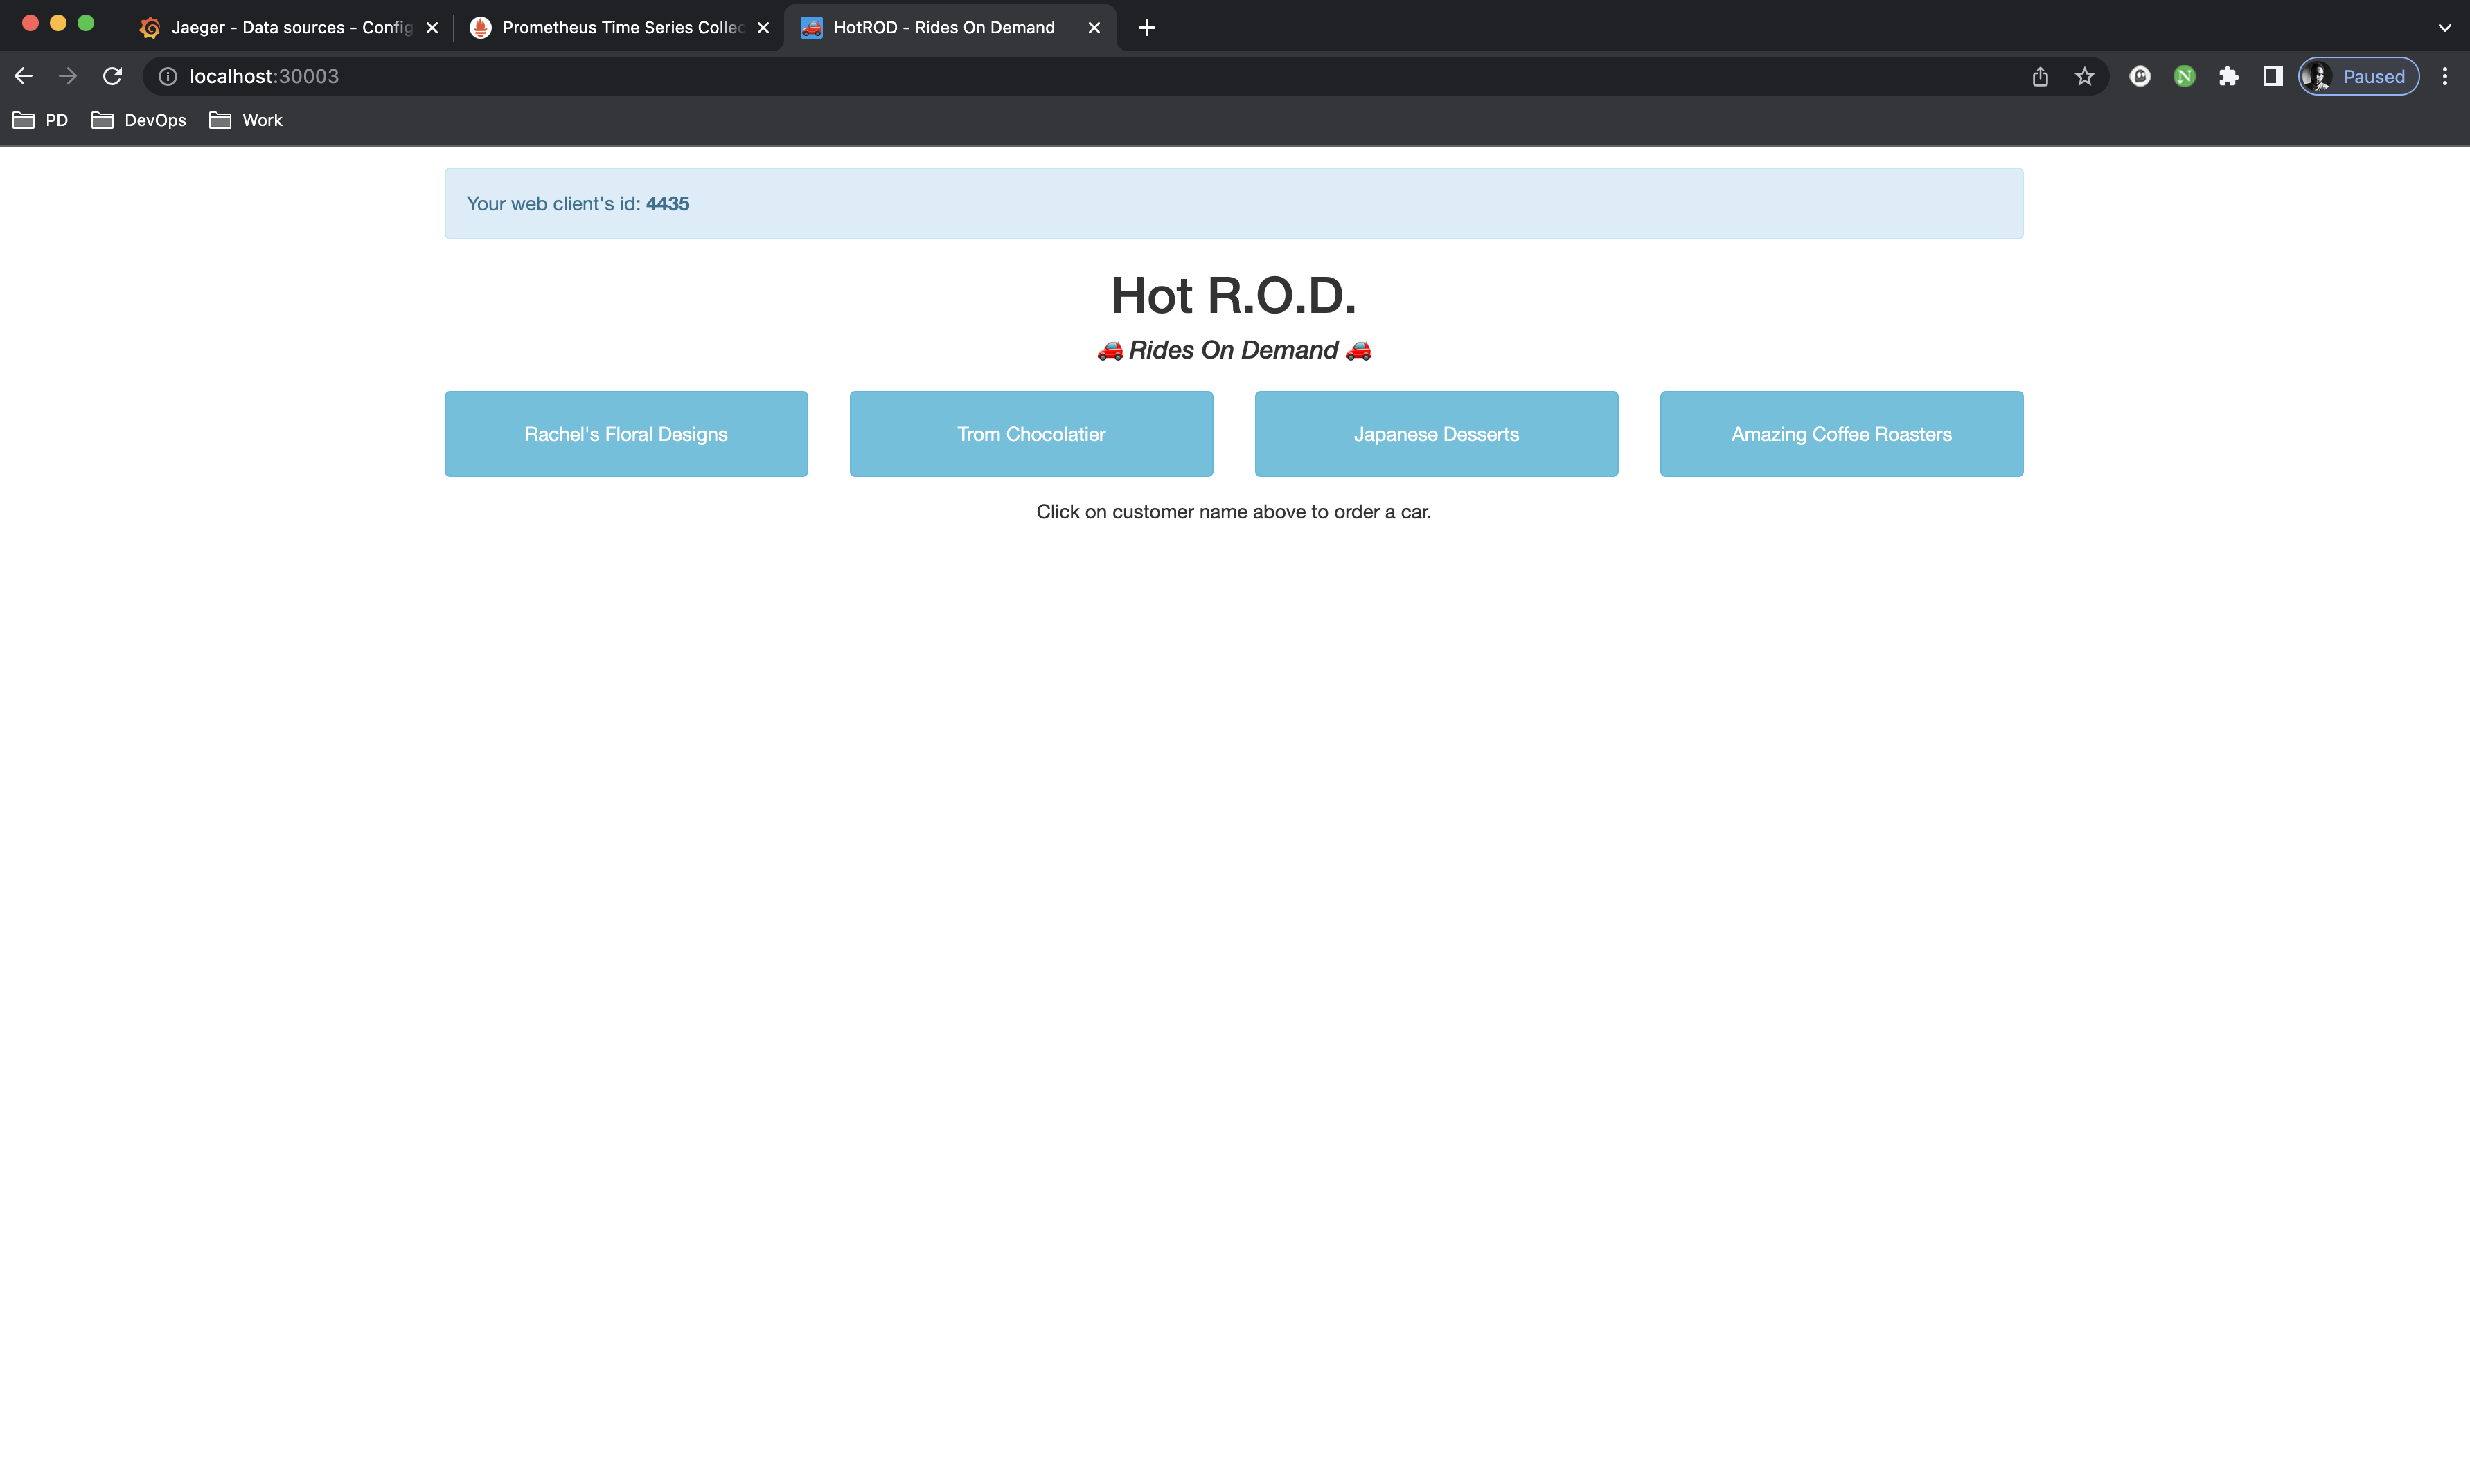Click the Japanese Desserts customer button

1436,434
